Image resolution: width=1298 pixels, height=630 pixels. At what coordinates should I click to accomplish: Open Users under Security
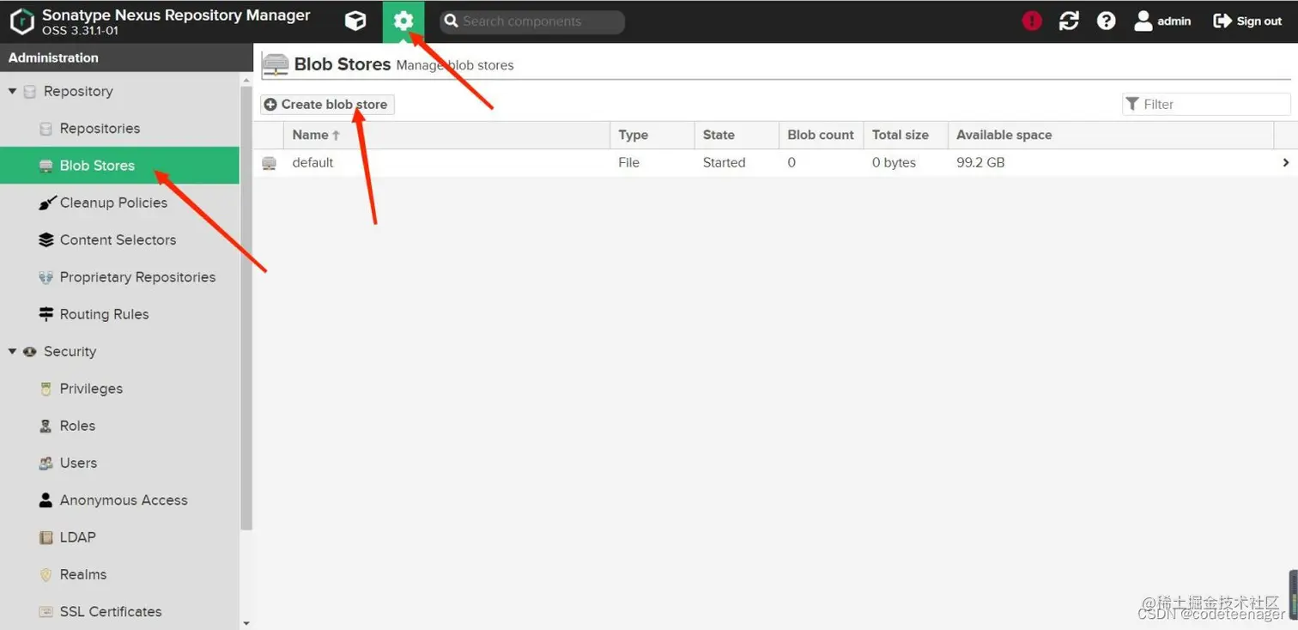click(78, 463)
